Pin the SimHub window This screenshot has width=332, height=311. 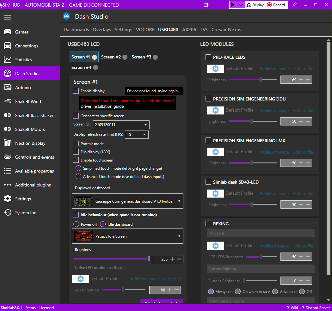(294, 5)
